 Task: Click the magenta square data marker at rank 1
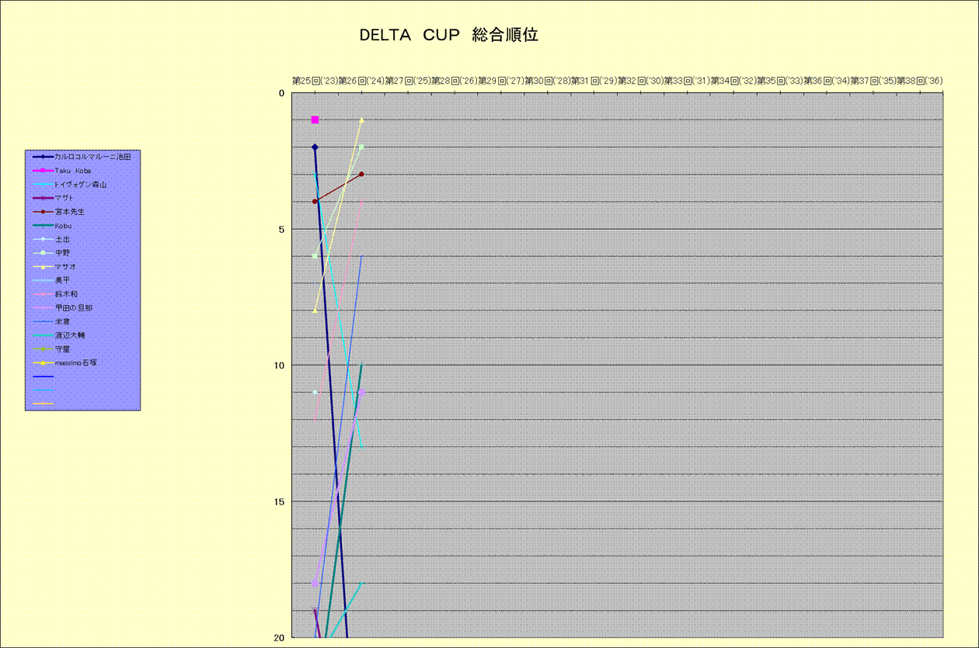tap(315, 120)
